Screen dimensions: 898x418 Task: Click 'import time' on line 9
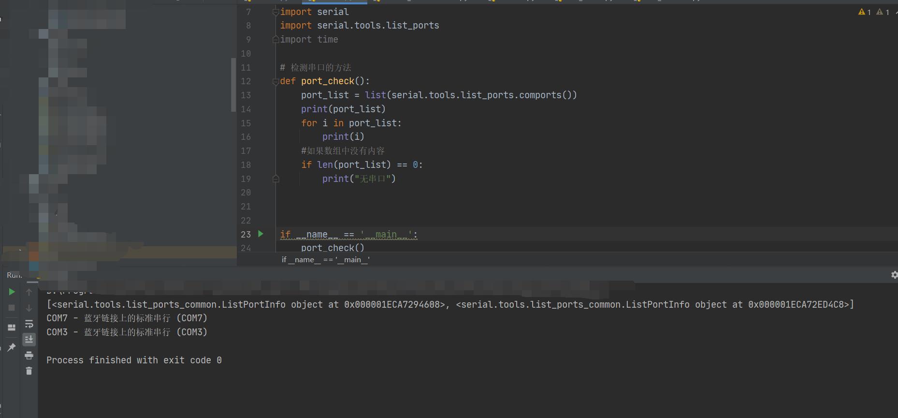click(309, 40)
